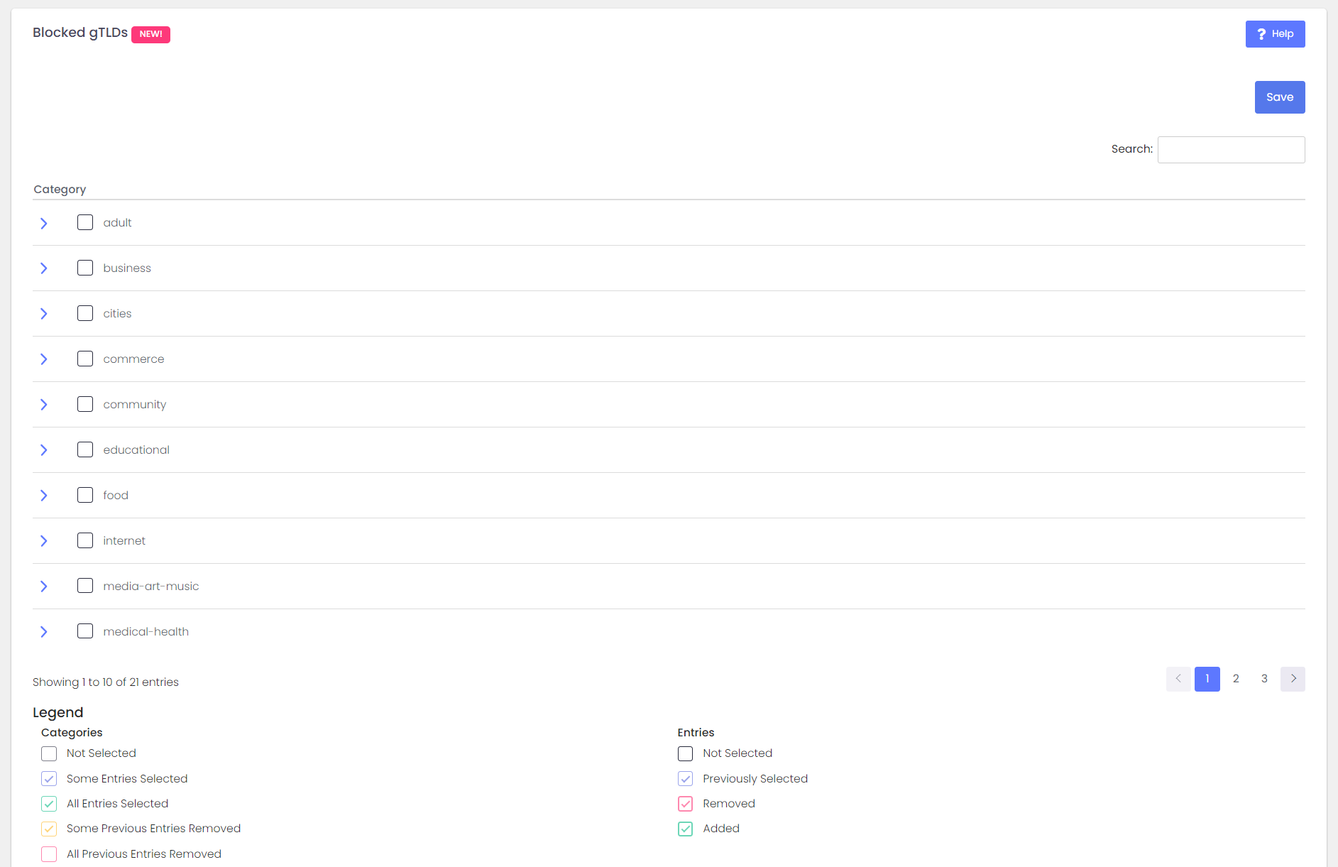
Task: Click the green Added legend swatch
Action: [x=685, y=829]
